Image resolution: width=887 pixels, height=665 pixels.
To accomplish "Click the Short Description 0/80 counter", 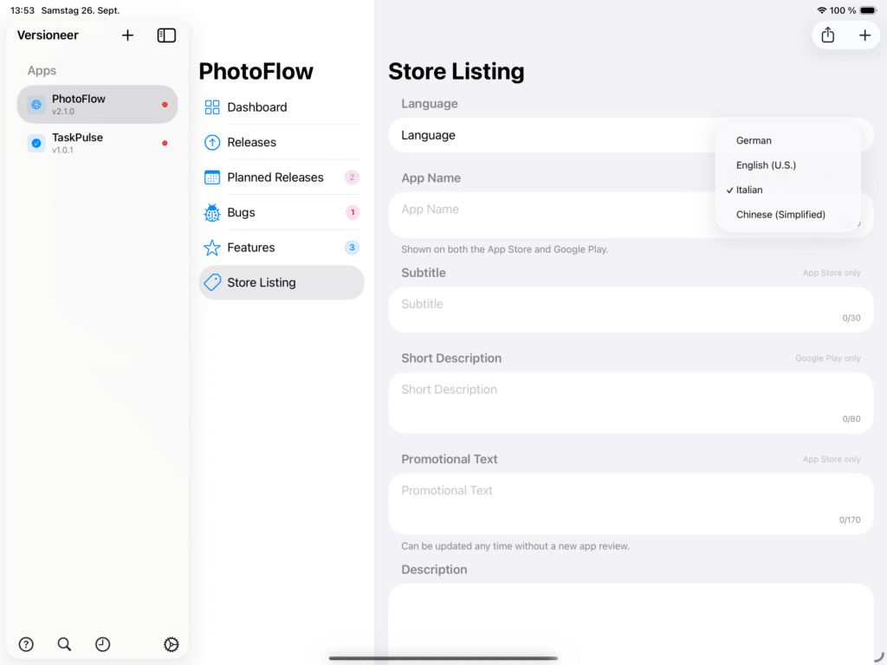I will 851,419.
